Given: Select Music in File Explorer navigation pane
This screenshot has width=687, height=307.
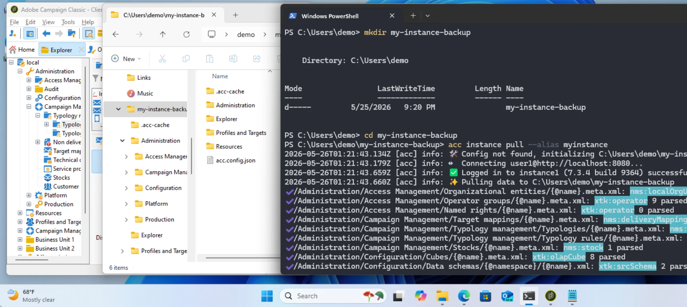Looking at the screenshot, I should (x=145, y=93).
